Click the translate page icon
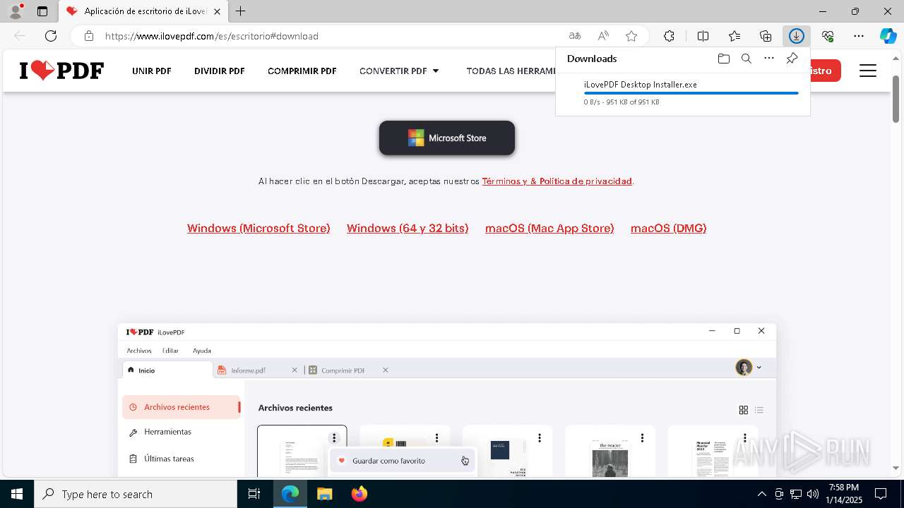 click(x=575, y=36)
